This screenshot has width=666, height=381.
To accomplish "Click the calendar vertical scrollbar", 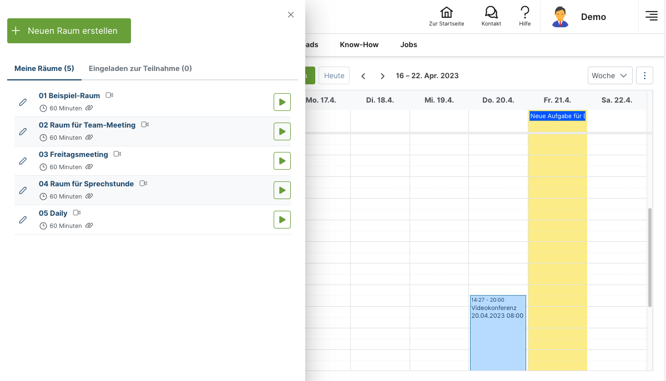I will pos(650,258).
